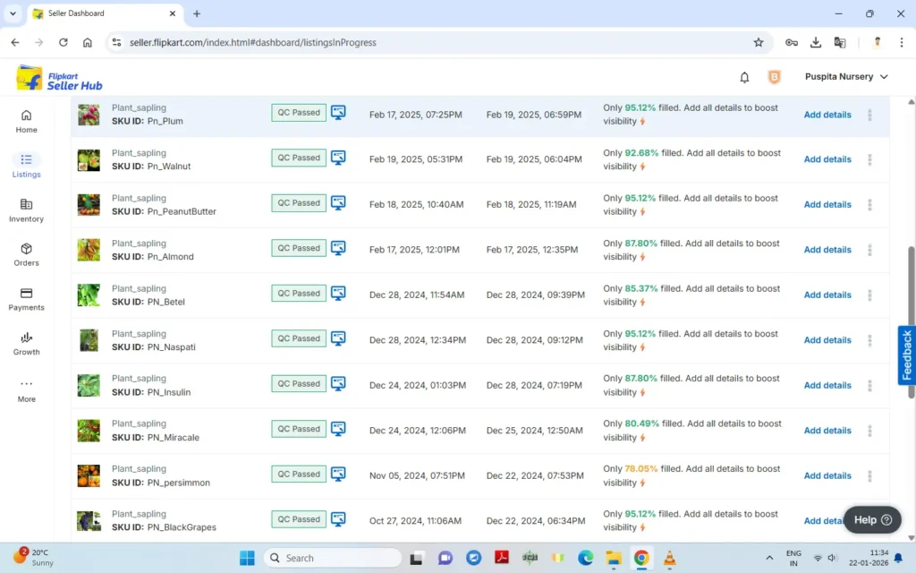
Task: Go to Orders in the sidebar
Action: coord(26,255)
